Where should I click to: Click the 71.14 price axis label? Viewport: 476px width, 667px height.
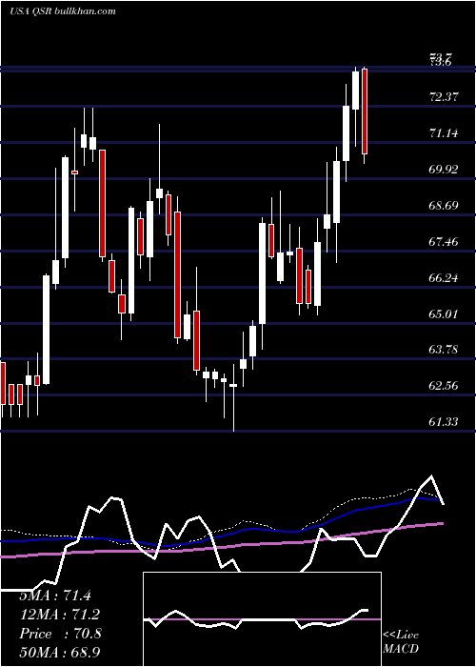[444, 133]
